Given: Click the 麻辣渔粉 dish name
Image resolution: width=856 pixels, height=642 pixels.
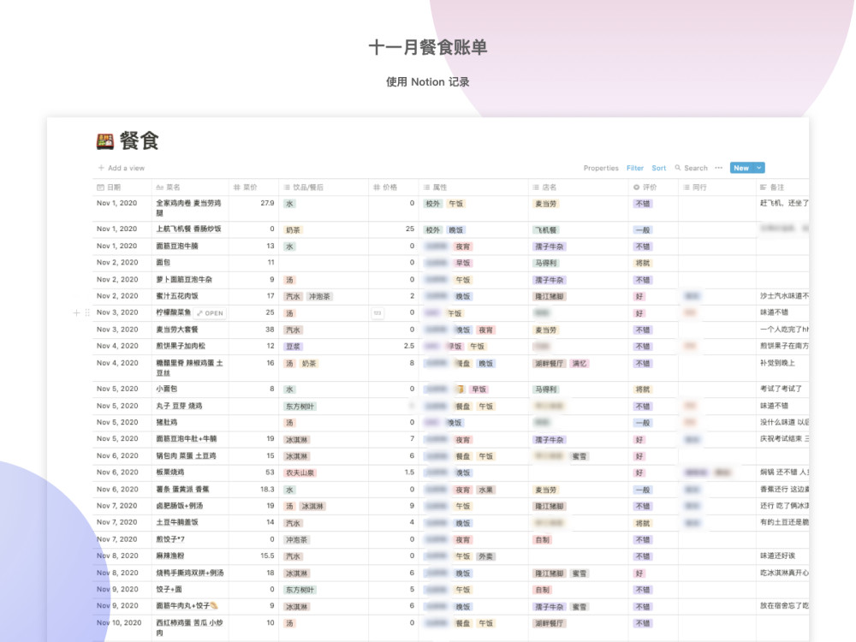Looking at the screenshot, I should 169,556.
